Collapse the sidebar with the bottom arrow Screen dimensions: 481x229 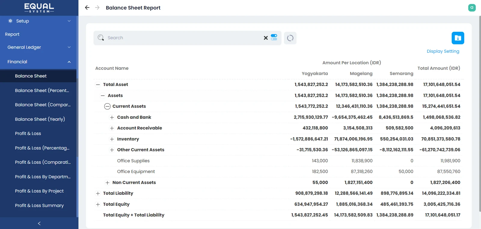(x=39, y=223)
